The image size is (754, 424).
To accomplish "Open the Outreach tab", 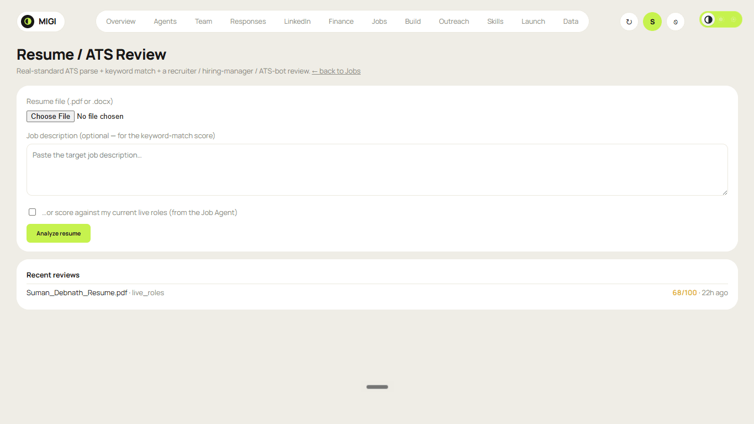I will (x=454, y=22).
